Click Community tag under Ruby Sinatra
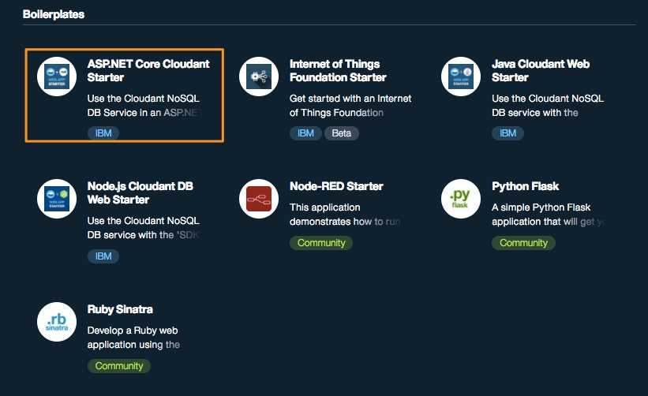Image resolution: width=648 pixels, height=396 pixels. coord(119,366)
